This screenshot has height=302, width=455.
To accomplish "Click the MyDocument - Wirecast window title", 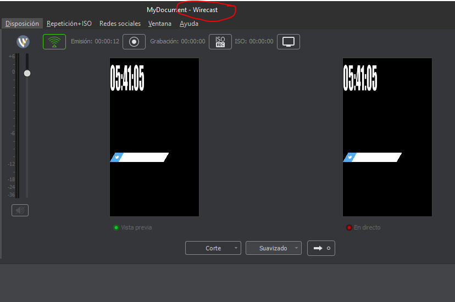I will 182,10.
